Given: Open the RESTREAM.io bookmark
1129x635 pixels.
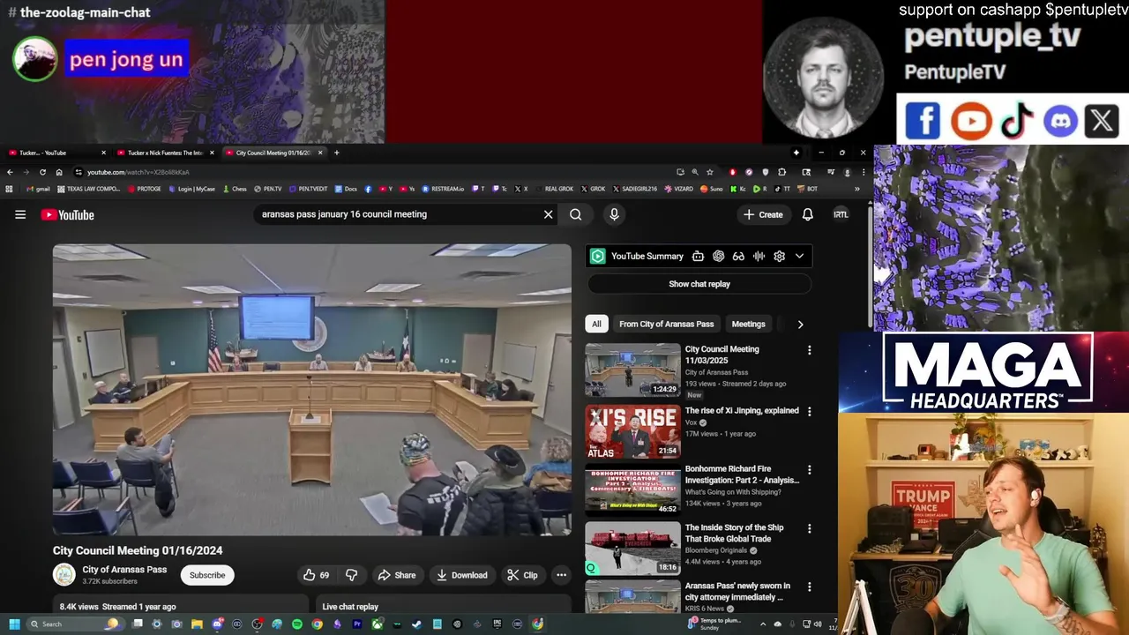Looking at the screenshot, I should click(x=444, y=188).
